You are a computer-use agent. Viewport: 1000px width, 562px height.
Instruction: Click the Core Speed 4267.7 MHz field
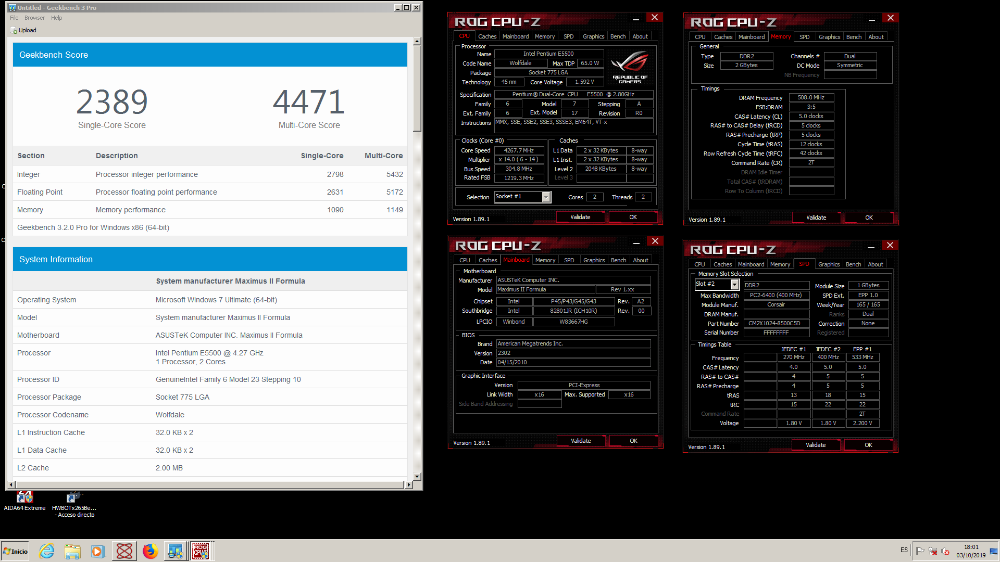point(519,150)
